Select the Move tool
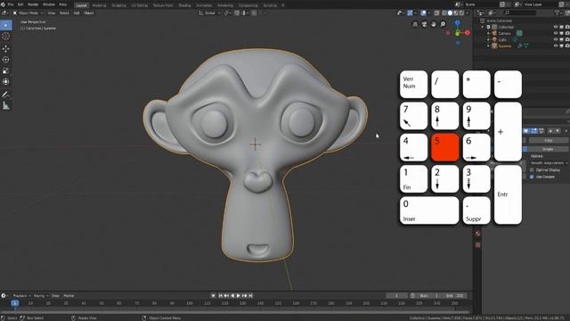Viewport: 570px width, 321px height. tap(6, 49)
